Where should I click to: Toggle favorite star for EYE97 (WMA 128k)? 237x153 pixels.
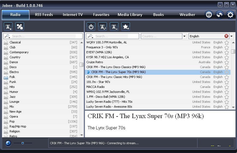pos(227,53)
